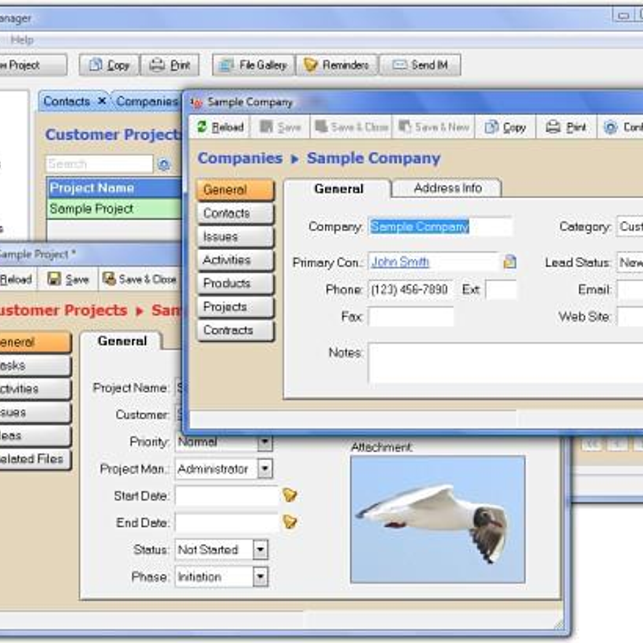Set a reminder for Start Date
Viewport: 643px width, 643px height.
(290, 495)
